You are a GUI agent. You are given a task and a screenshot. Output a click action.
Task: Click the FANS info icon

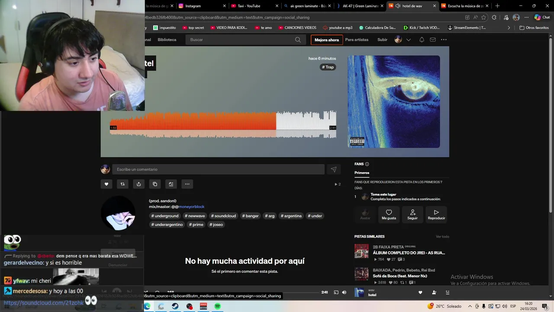(367, 164)
